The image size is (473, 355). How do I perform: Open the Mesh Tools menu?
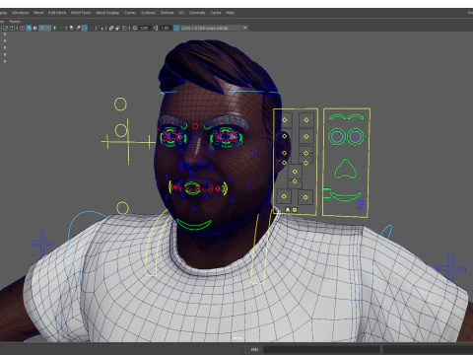coord(81,13)
